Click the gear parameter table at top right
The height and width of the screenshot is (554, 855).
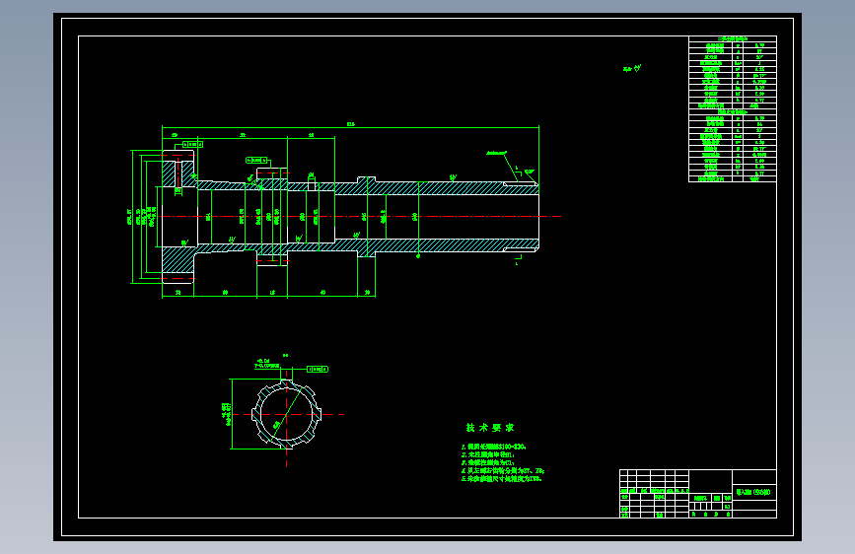point(733,109)
